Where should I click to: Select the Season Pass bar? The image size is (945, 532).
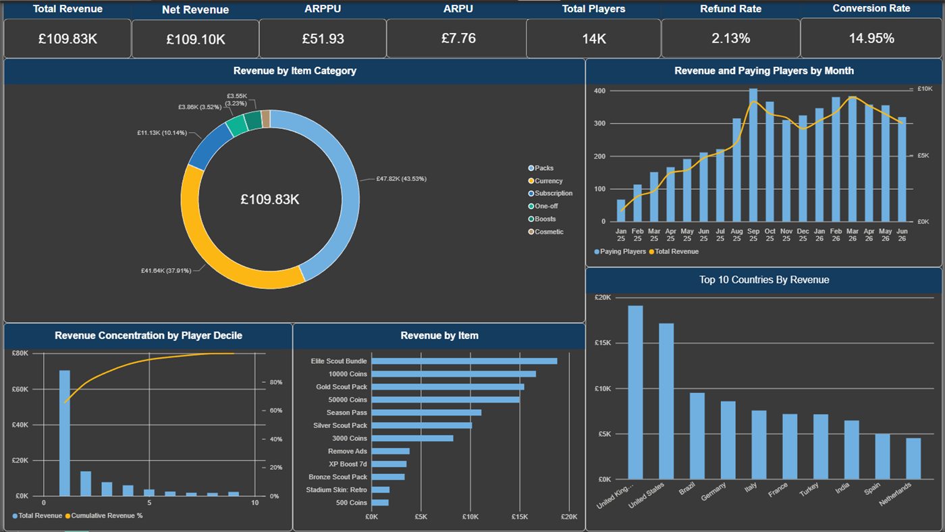point(427,413)
